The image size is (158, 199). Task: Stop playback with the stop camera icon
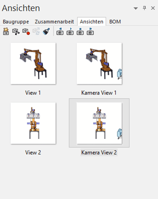80,31
